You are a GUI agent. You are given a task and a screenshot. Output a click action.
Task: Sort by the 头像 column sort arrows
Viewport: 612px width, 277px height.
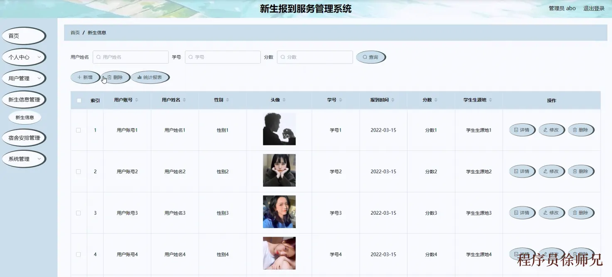pos(284,100)
